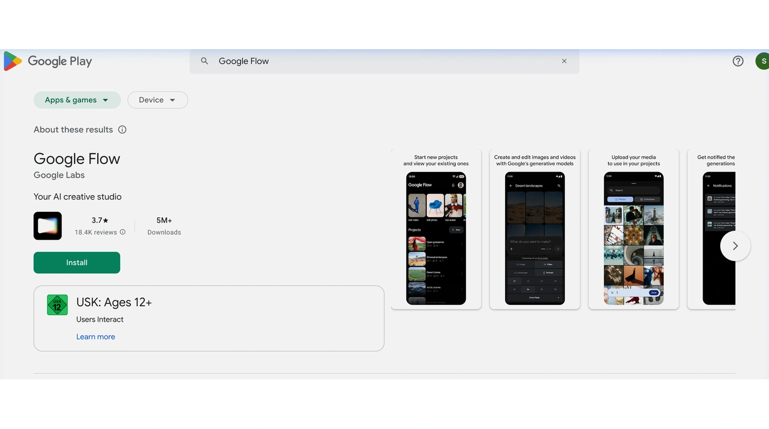This screenshot has width=769, height=429.
Task: Open the 'Create and edit images' screenshot
Action: pyautogui.click(x=535, y=229)
